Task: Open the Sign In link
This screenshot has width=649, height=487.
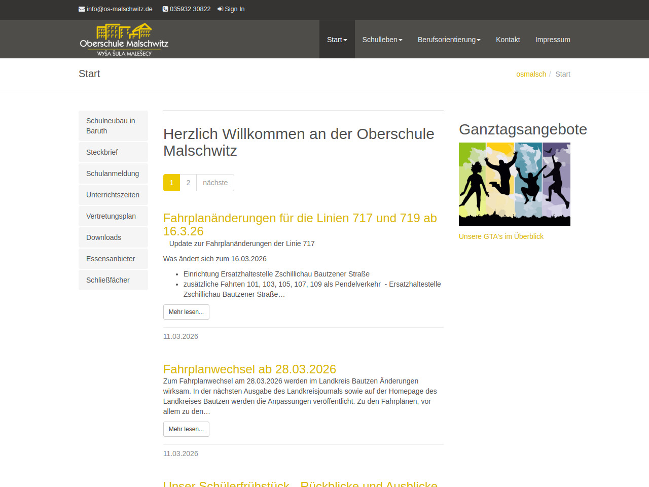Action: [x=235, y=9]
